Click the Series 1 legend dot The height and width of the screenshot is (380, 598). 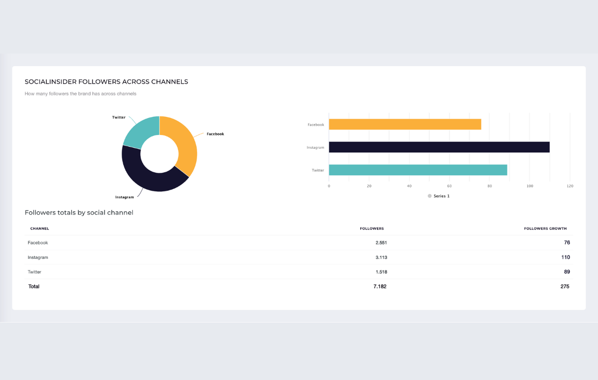coord(430,196)
